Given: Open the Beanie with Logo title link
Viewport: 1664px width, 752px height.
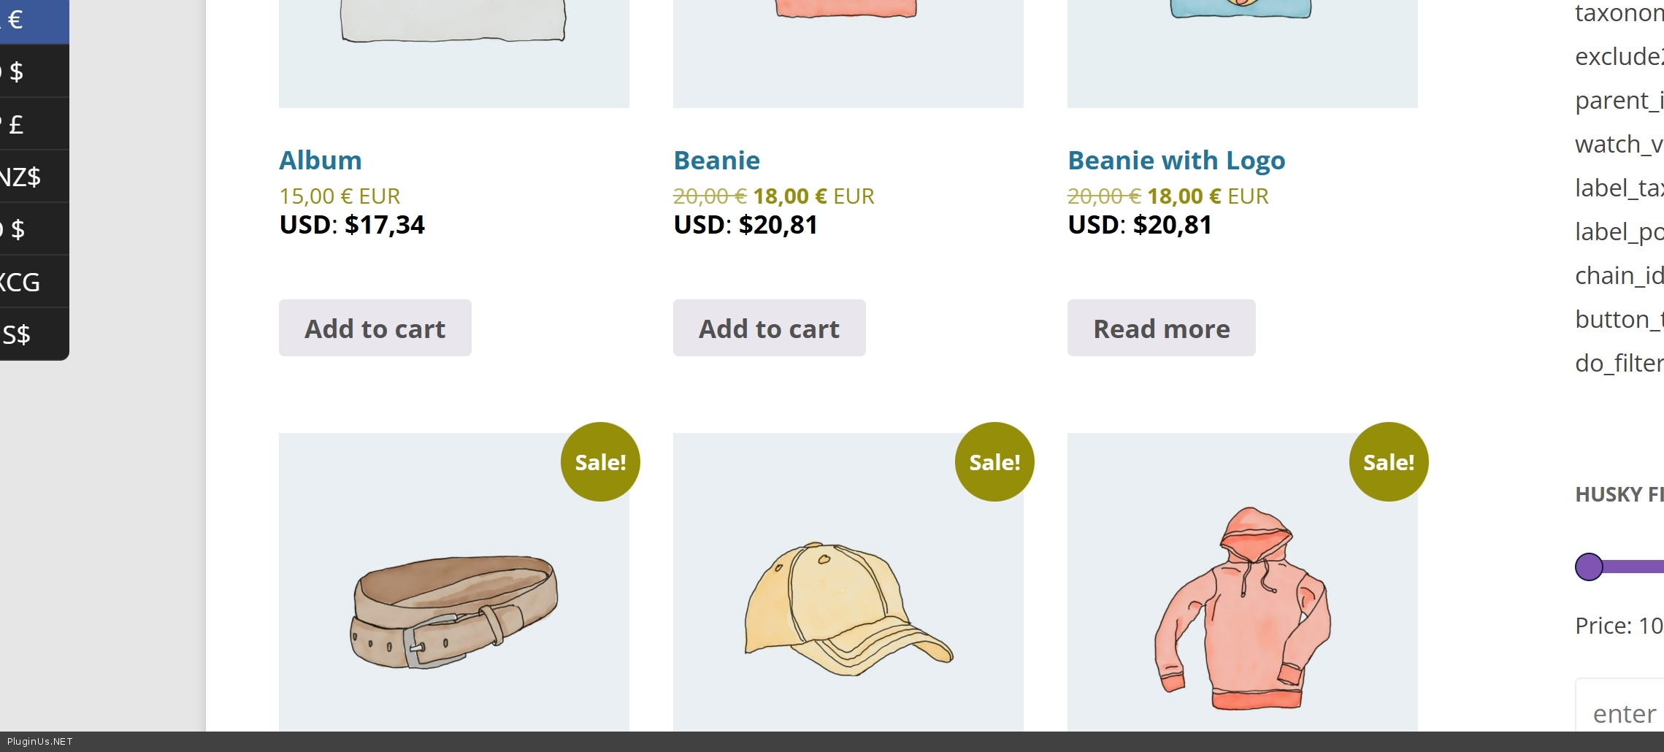Looking at the screenshot, I should (1176, 160).
